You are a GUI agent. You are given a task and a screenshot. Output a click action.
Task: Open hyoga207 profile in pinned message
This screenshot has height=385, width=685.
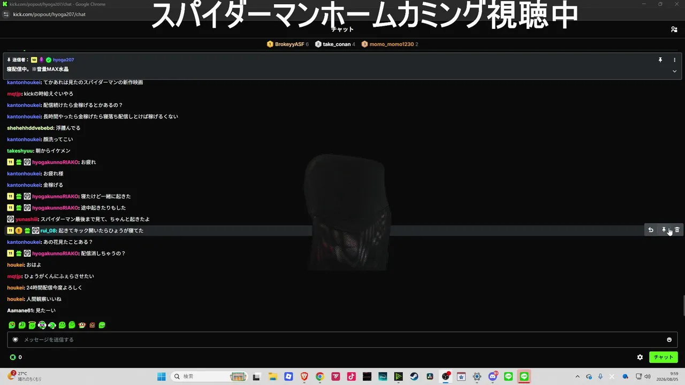coord(63,60)
